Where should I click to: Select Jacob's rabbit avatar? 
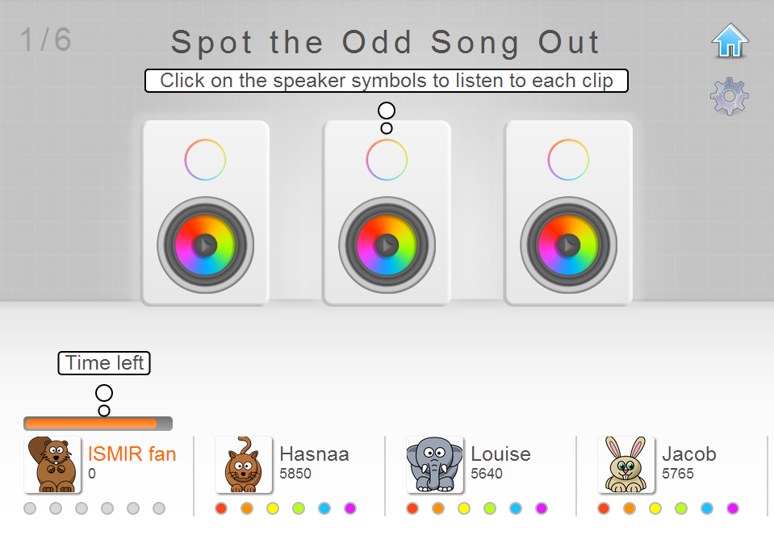click(x=626, y=465)
